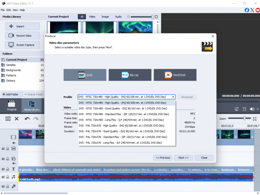Viewport: 260px width, 195px height.
Task: Click the zoom-to-fit timeline icon
Action: click(x=255, y=119)
